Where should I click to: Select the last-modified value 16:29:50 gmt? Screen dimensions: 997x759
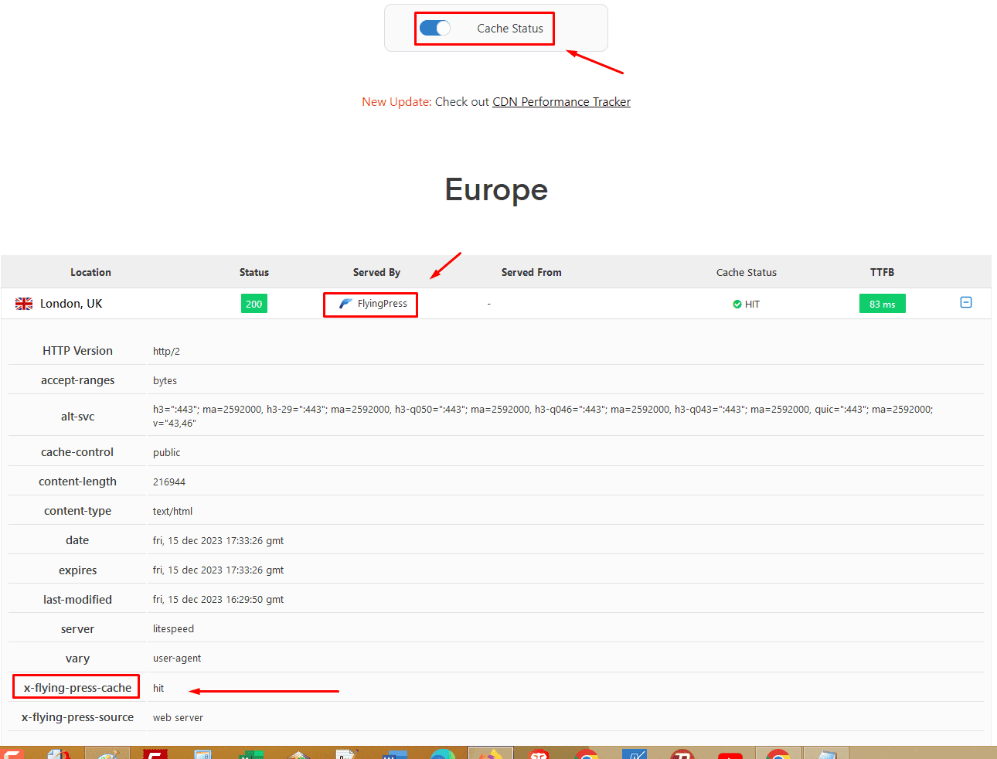pyautogui.click(x=218, y=599)
